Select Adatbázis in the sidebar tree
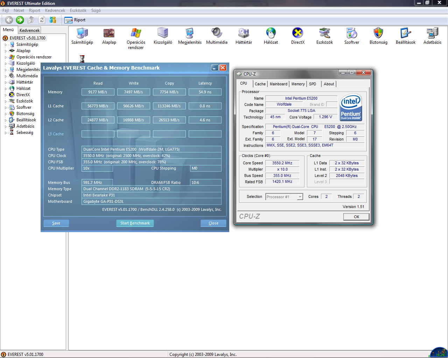Image resolution: width=448 pixels, height=358 pixels. pyautogui.click(x=25, y=126)
